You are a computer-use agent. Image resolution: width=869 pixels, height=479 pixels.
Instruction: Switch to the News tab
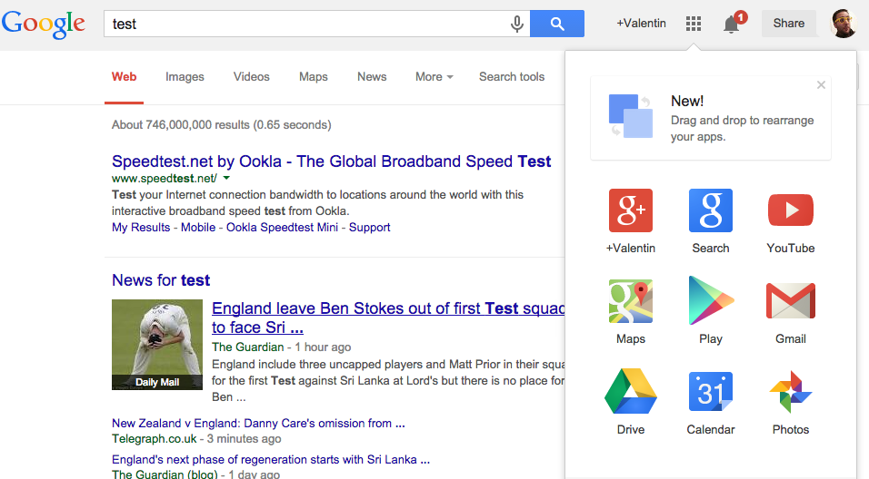point(372,77)
